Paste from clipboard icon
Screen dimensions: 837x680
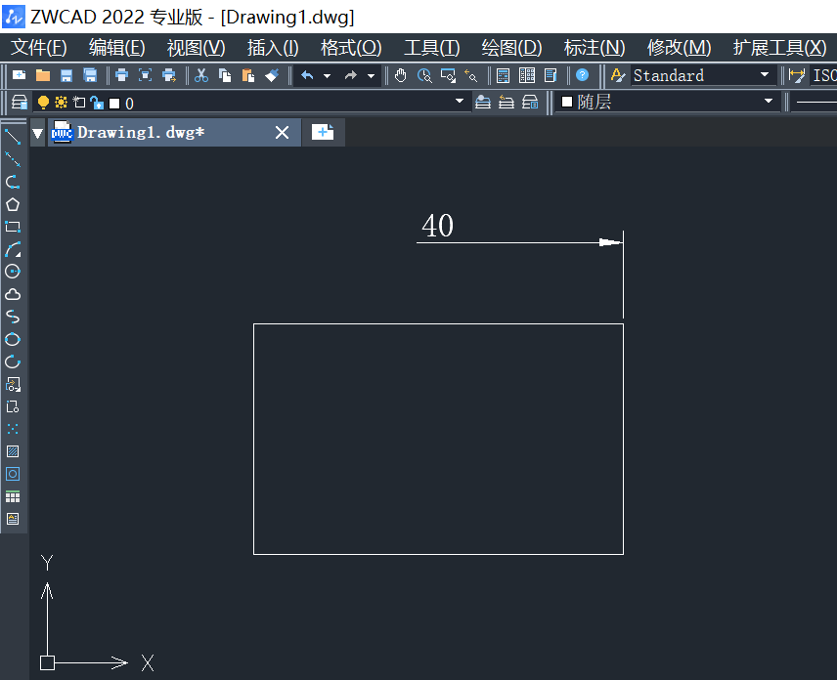point(248,76)
